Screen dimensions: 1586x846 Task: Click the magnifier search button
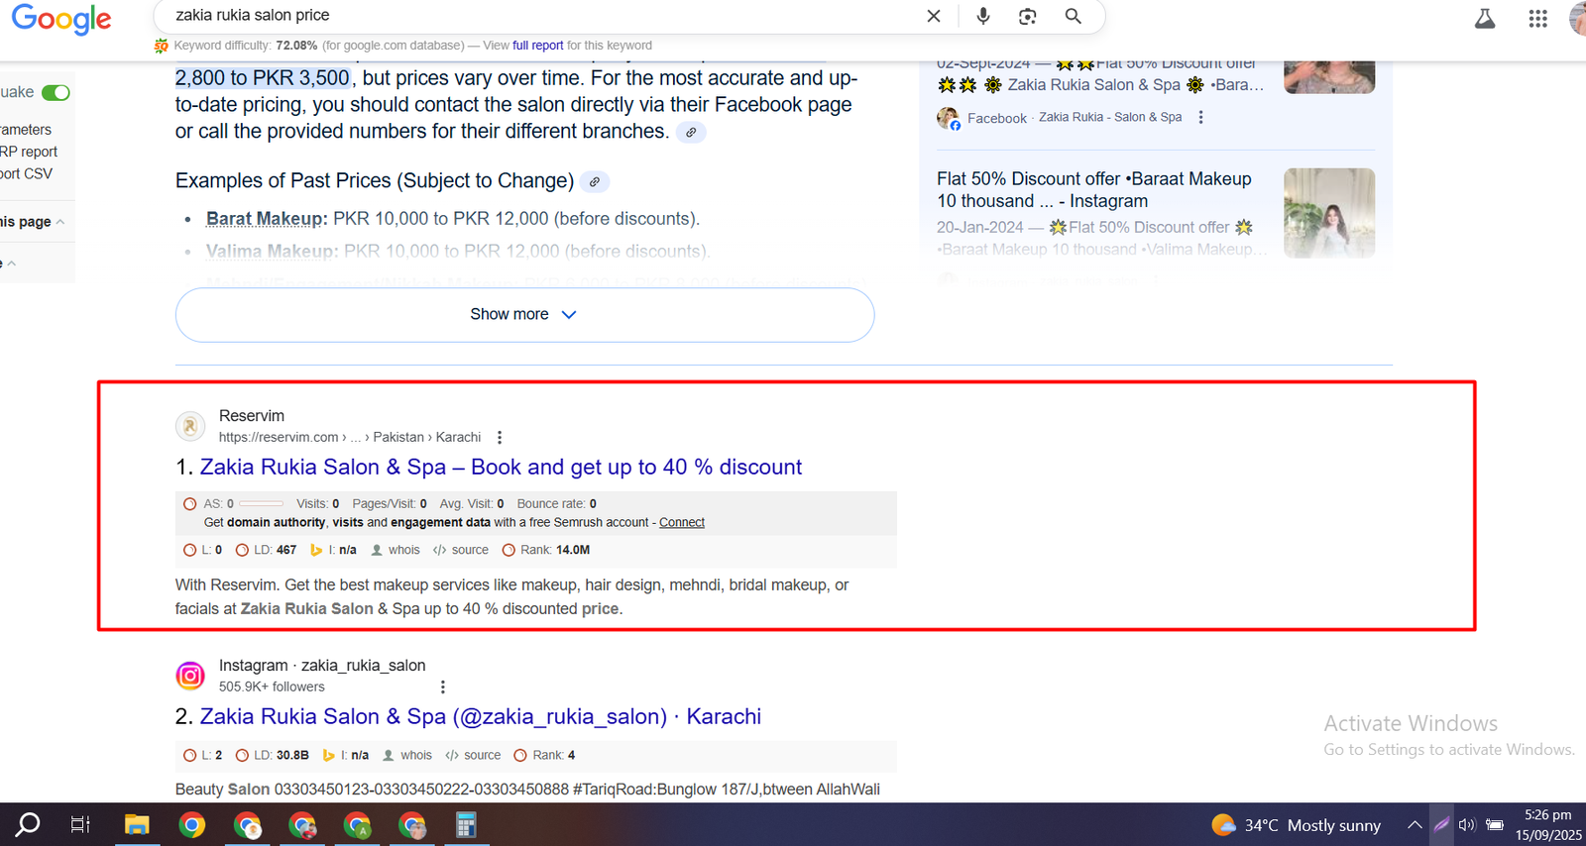[1073, 16]
